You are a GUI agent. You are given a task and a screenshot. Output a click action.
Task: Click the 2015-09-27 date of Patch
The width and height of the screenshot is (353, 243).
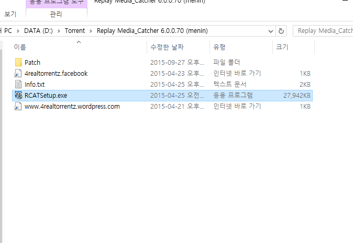[x=177, y=62]
